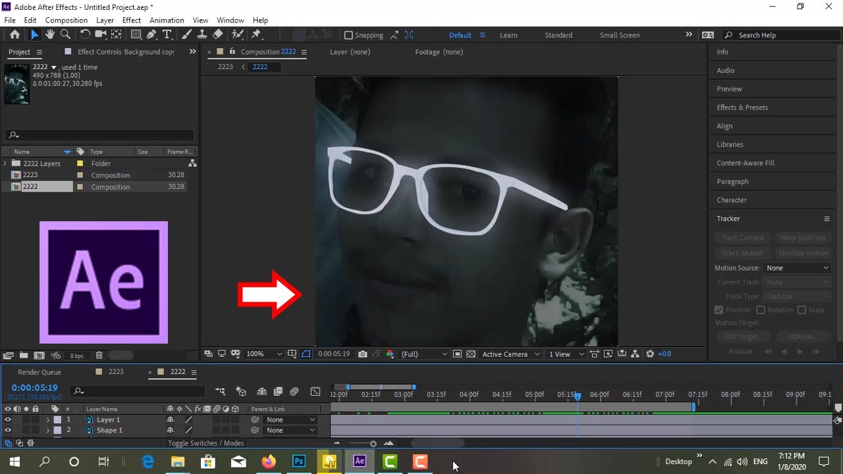Open the Graph Editor in timeline

(x=315, y=392)
